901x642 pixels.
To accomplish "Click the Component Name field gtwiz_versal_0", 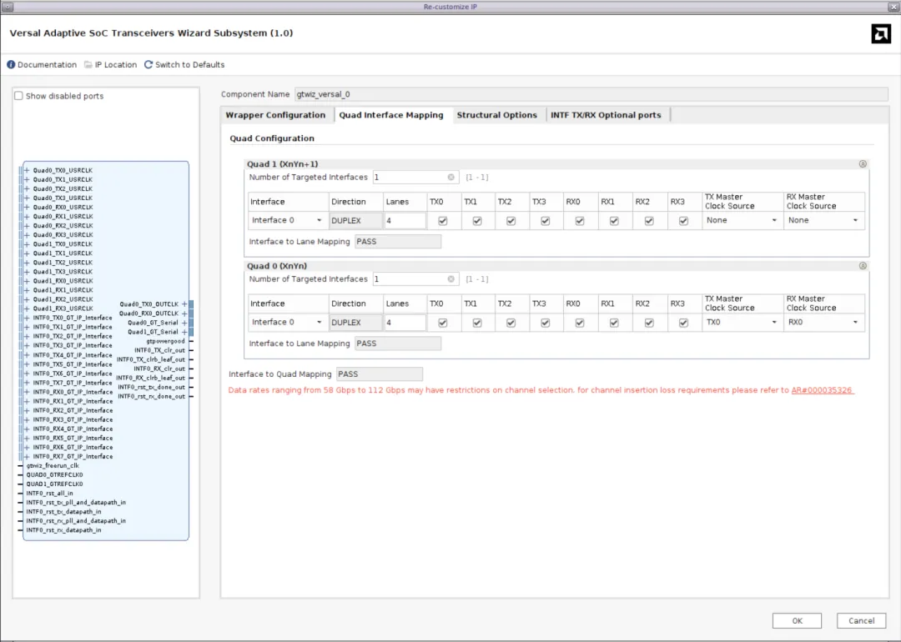I will (591, 95).
